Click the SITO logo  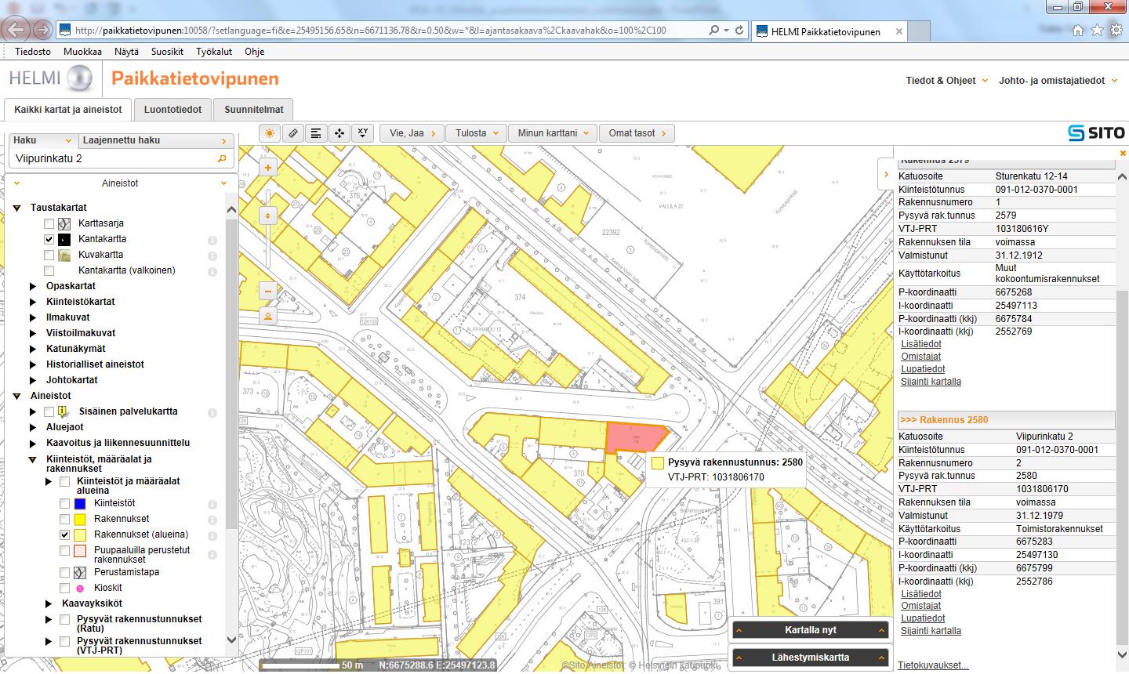click(1096, 133)
